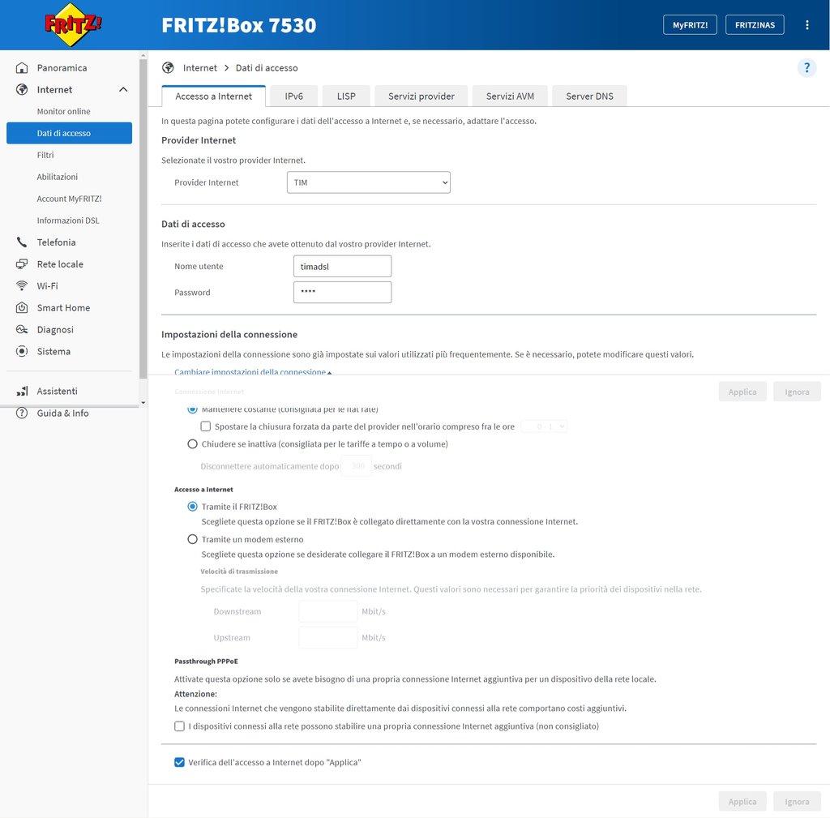Click the Telefonia phone icon
The image size is (830, 818).
click(22, 242)
